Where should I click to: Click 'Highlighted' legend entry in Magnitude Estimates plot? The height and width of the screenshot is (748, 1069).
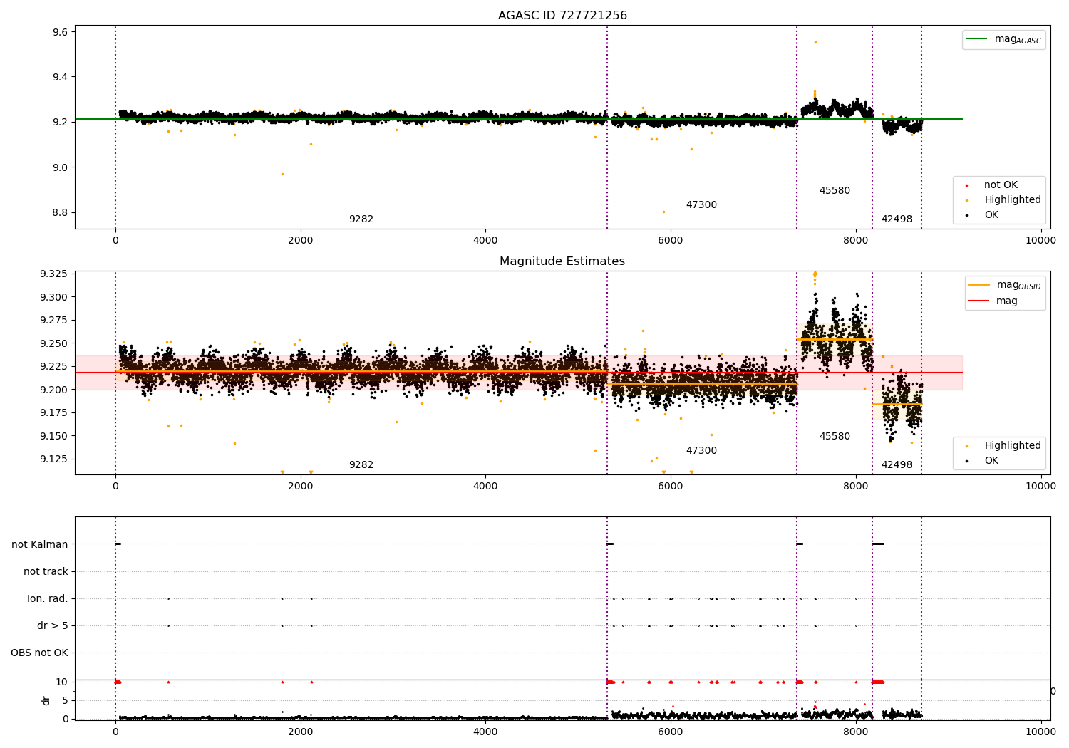(x=1004, y=445)
